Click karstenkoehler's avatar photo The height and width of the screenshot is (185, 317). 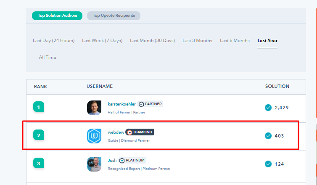(94, 108)
